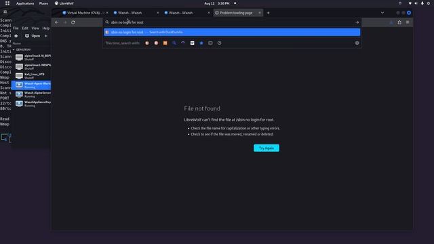The height and width of the screenshot is (244, 434).
Task: Close the Problem loading page tab
Action: click(260, 13)
